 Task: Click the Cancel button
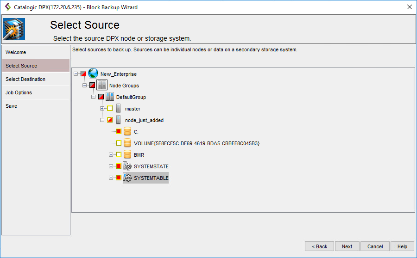[375, 246]
